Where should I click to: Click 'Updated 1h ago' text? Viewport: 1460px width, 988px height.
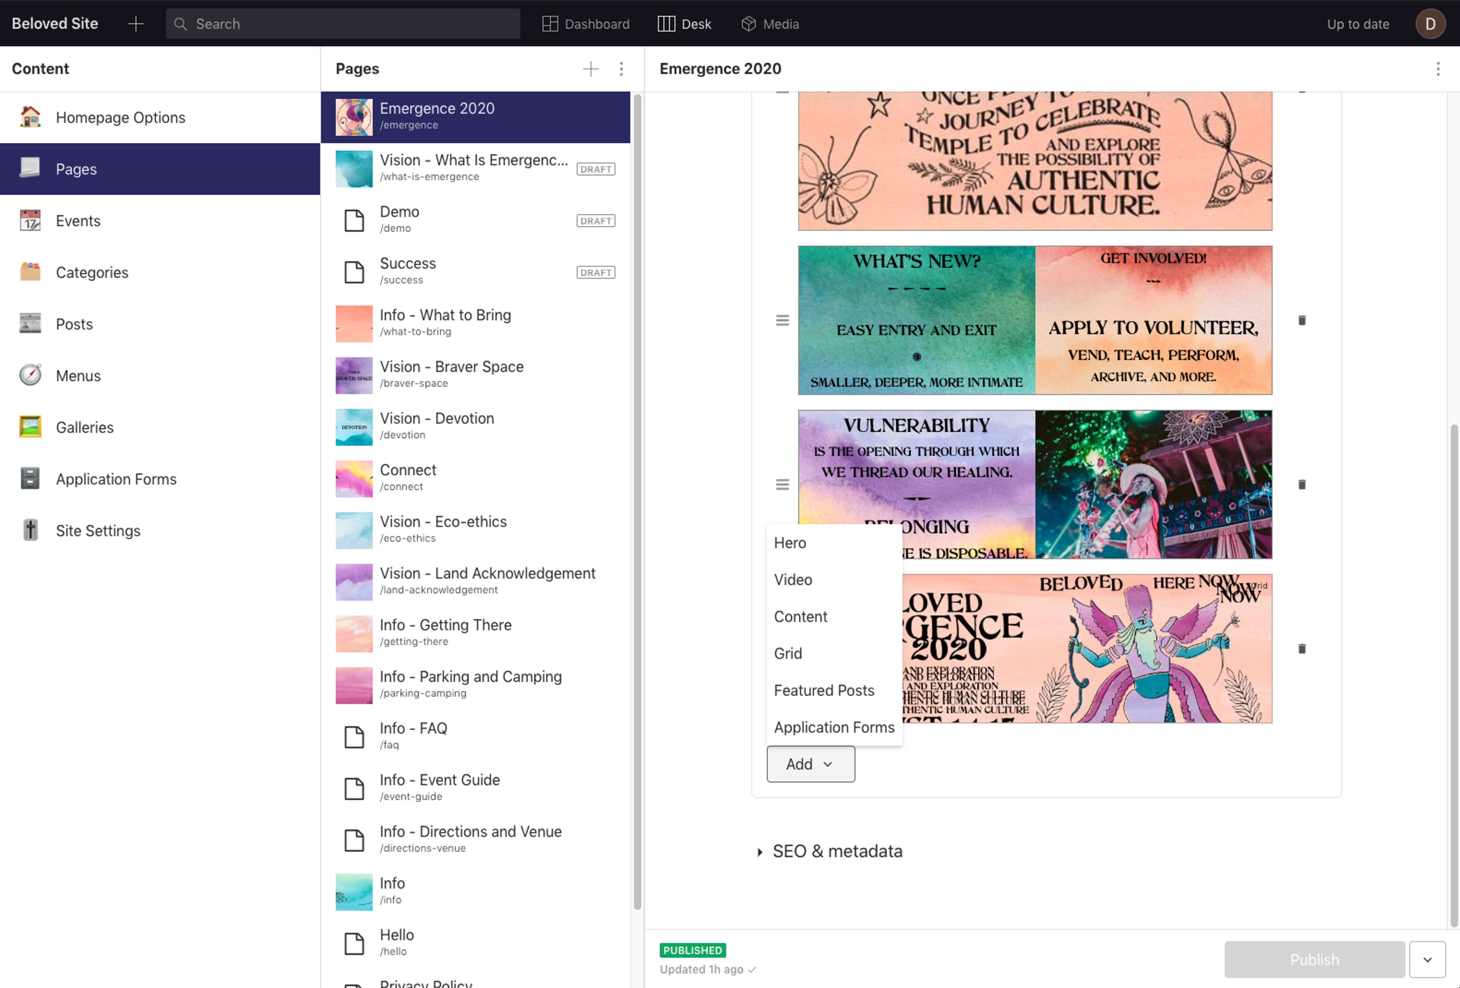click(x=701, y=969)
